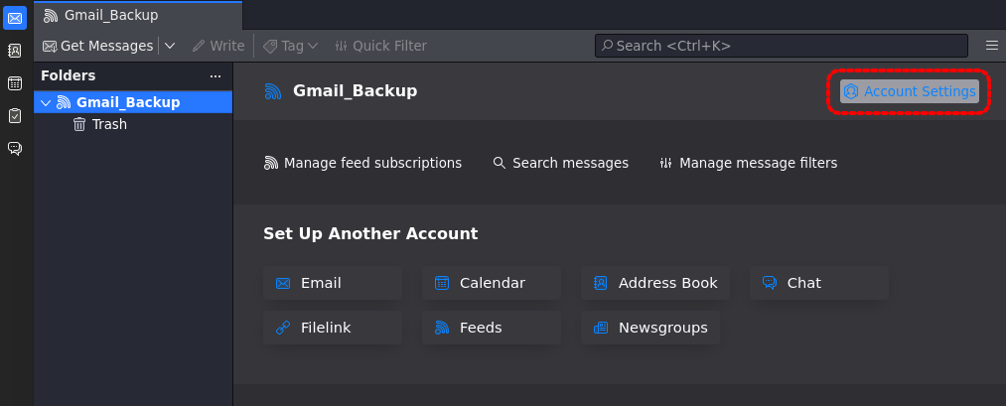Set up a Chat account

(x=819, y=283)
